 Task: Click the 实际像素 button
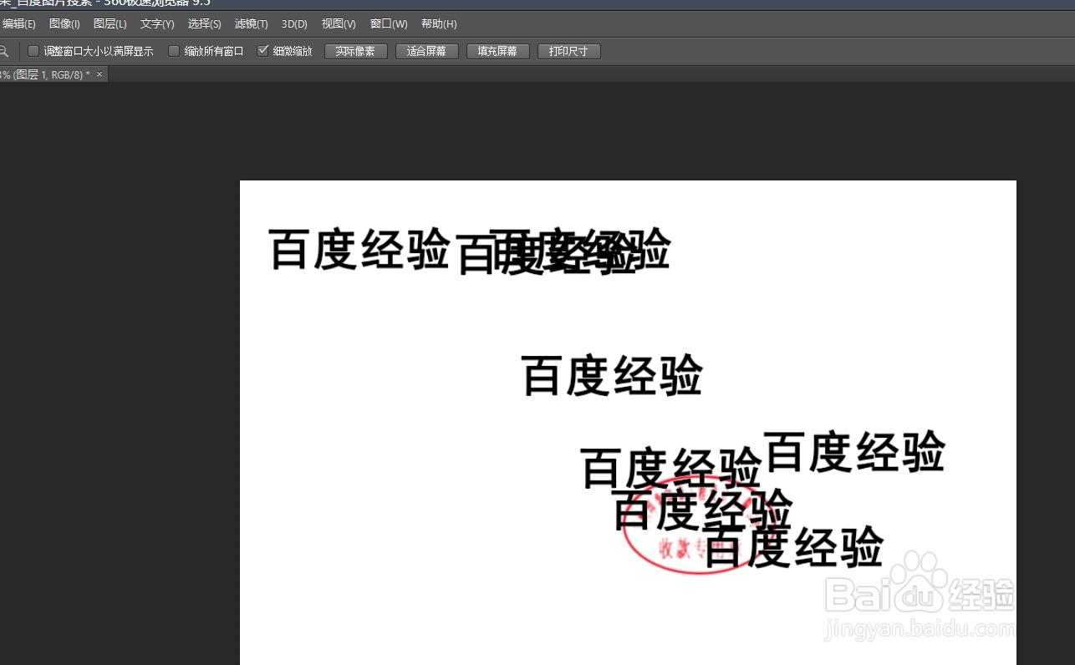355,51
